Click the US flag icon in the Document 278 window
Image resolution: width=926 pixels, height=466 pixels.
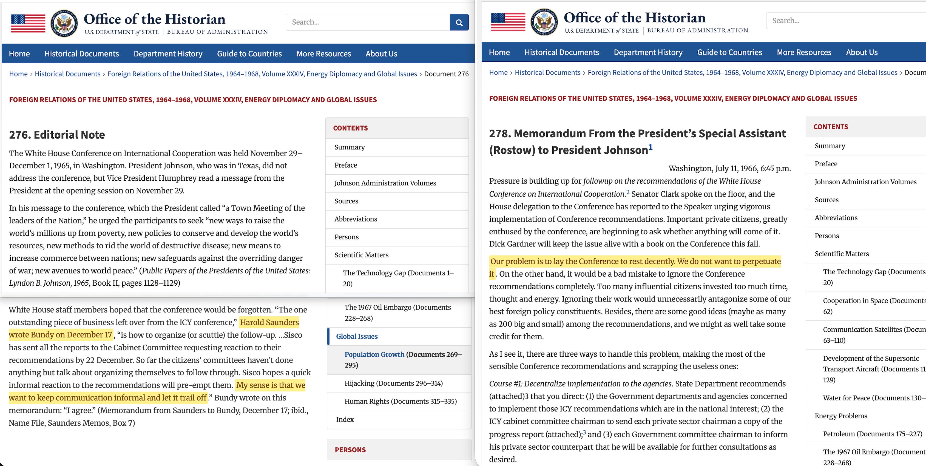(508, 22)
